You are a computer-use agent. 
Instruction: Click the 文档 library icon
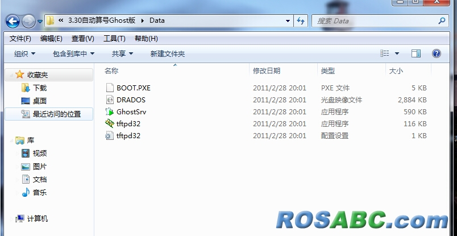point(26,179)
